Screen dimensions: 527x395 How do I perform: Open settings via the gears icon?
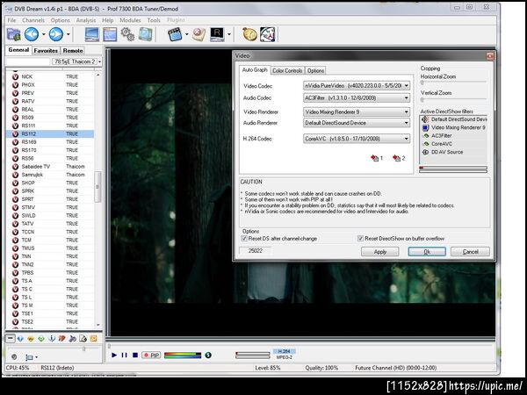127,34
